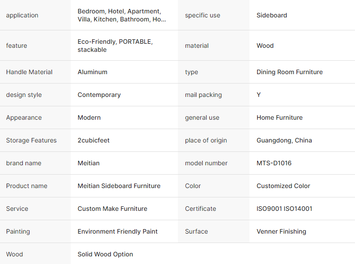
Task: Select the model number 'MTS-D1016'
Action: [x=274, y=163]
